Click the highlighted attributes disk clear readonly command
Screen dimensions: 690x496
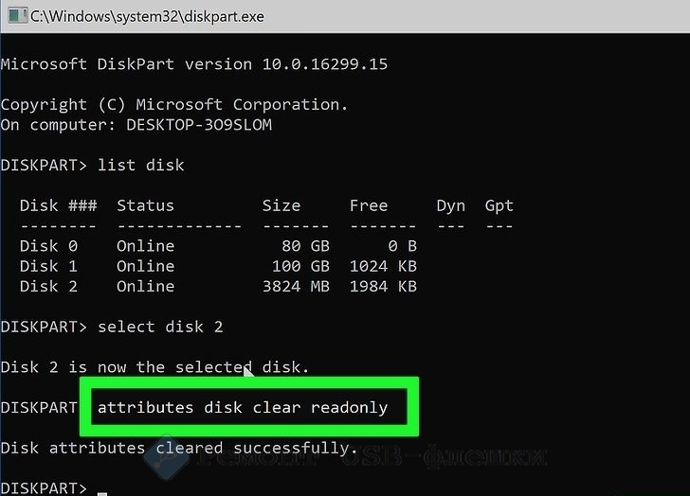click(x=243, y=408)
